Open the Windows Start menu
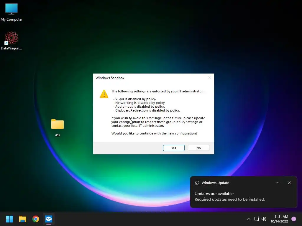 click(9, 219)
